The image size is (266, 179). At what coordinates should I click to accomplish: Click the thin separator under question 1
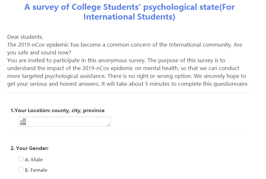129,130
